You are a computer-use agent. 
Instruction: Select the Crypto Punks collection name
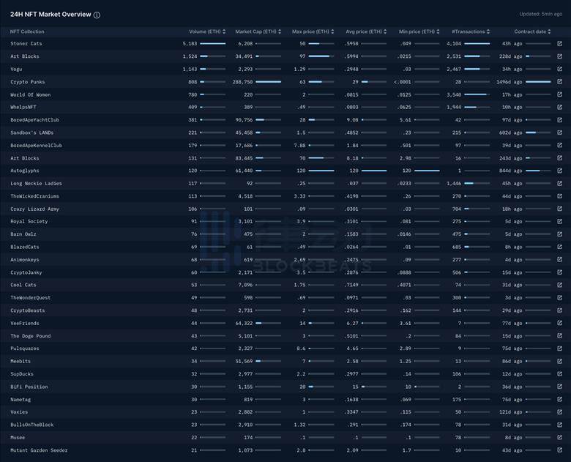[x=28, y=82]
